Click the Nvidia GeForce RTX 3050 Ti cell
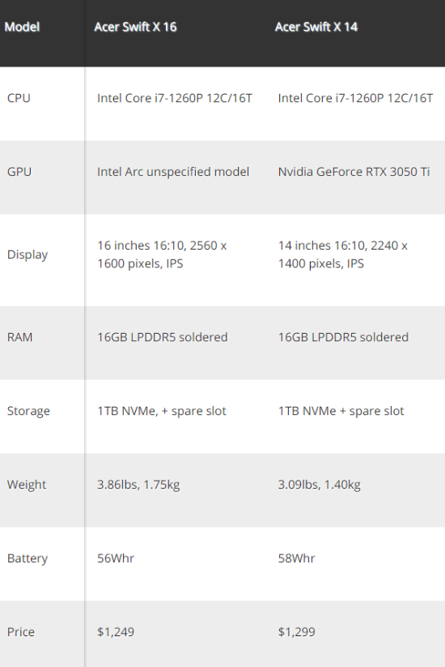The image size is (445, 667). (x=354, y=172)
